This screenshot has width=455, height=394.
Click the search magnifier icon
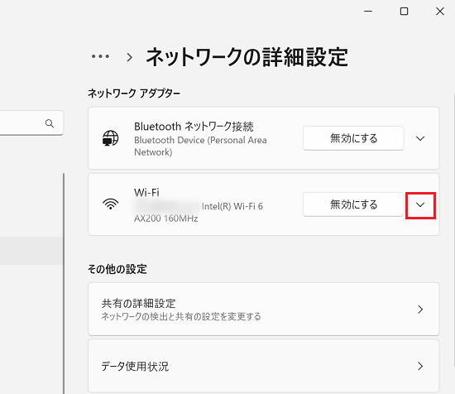click(50, 123)
